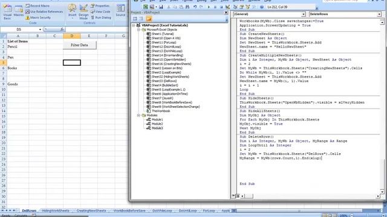Open the DeleteRows procedure dropdown

[x=379, y=14]
